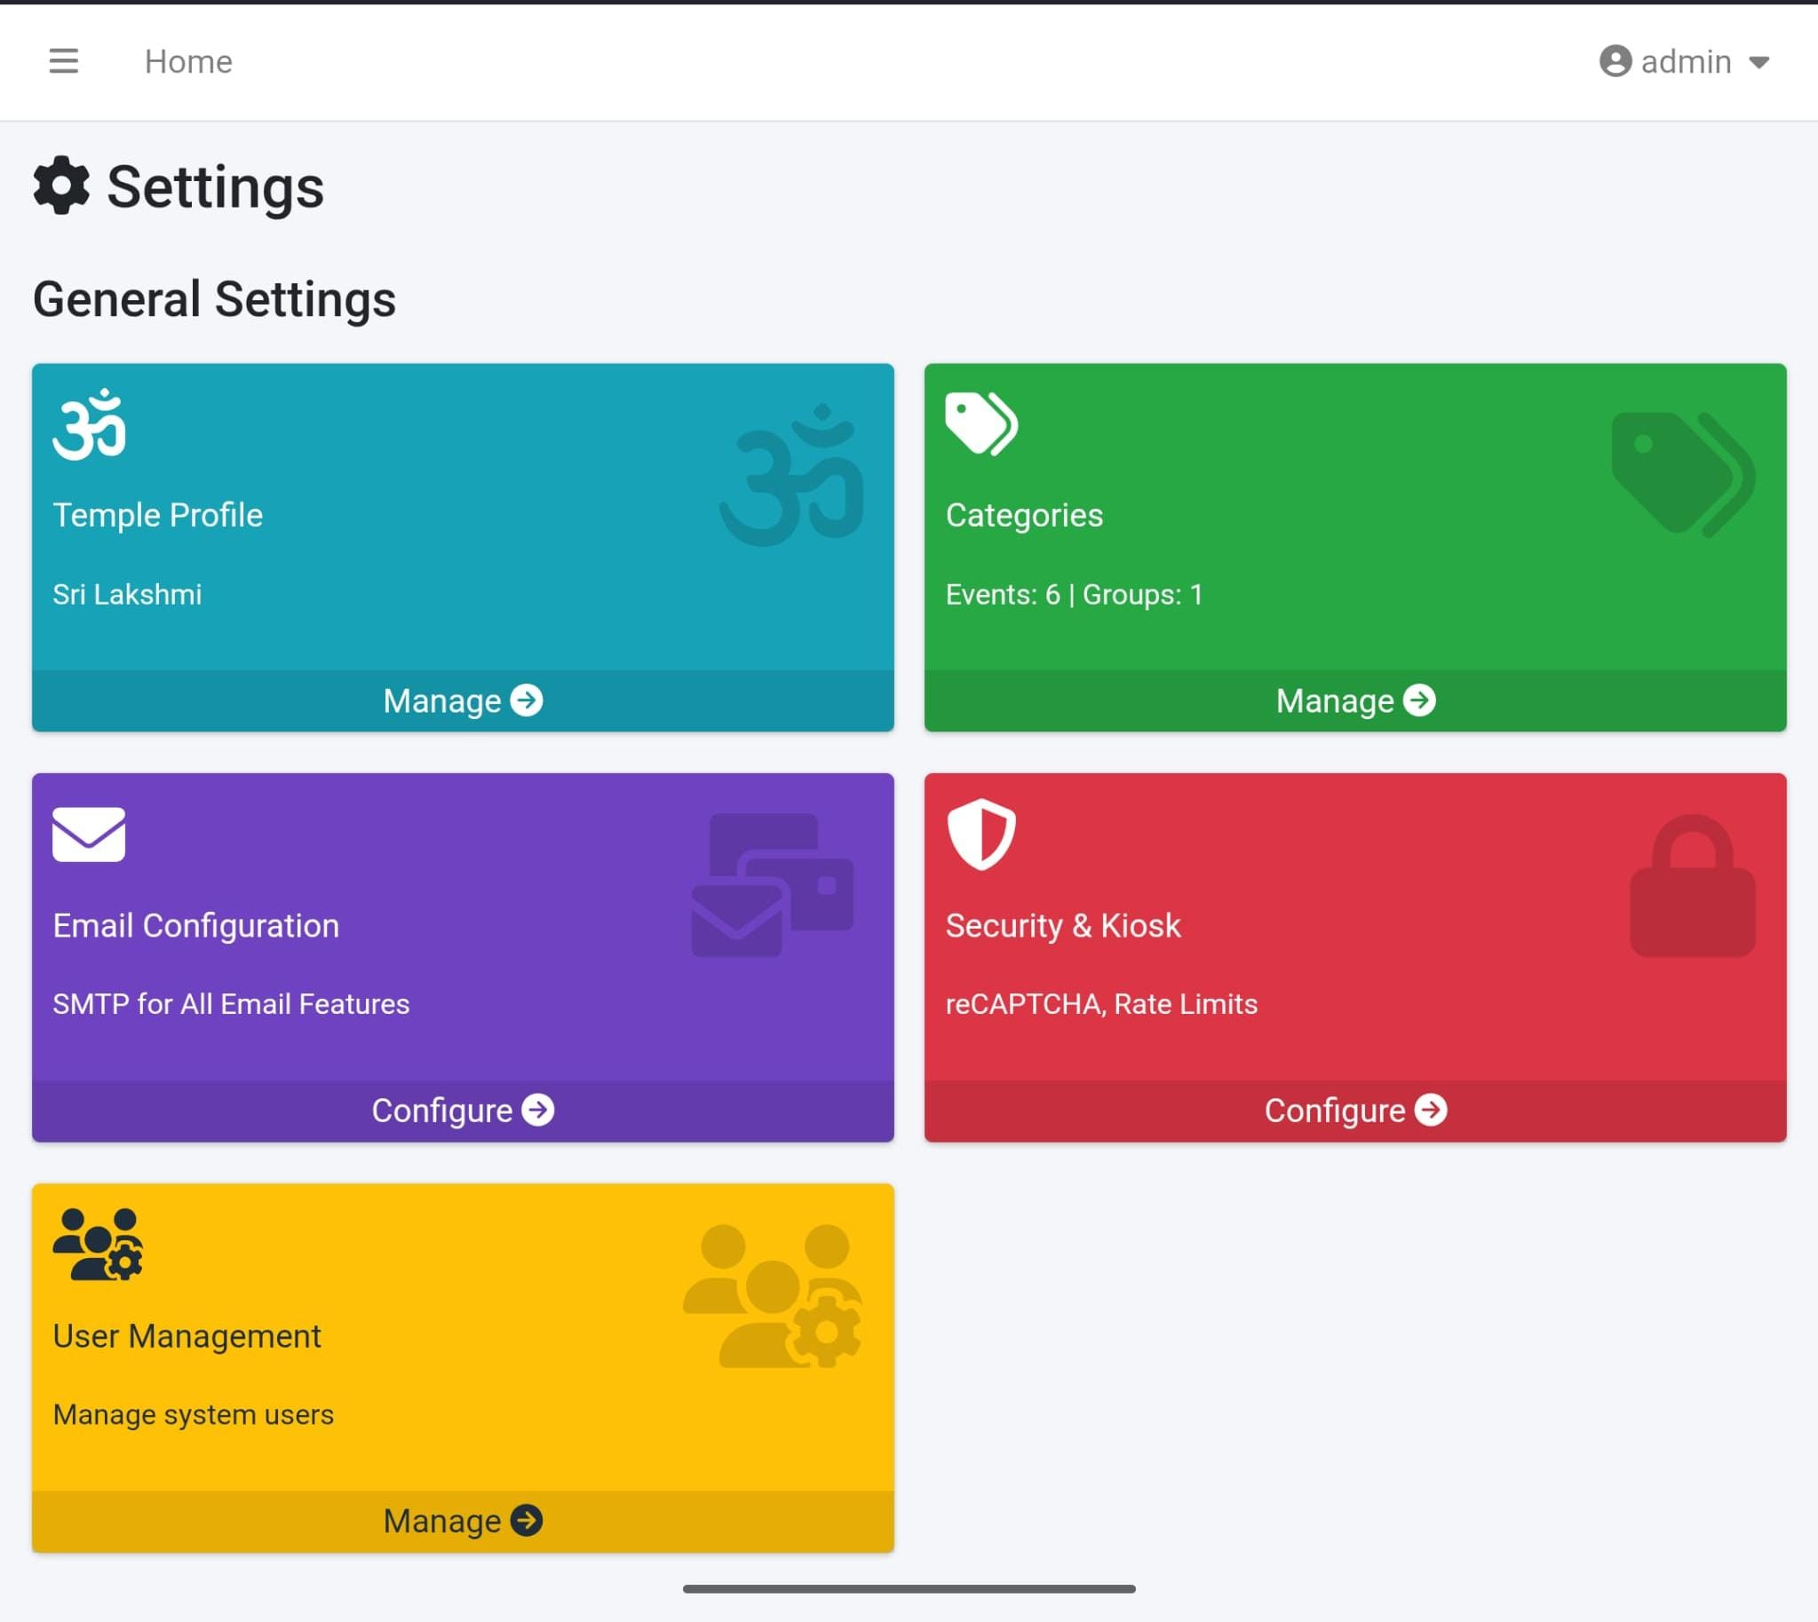Open Manage on the Categories card

1354,700
